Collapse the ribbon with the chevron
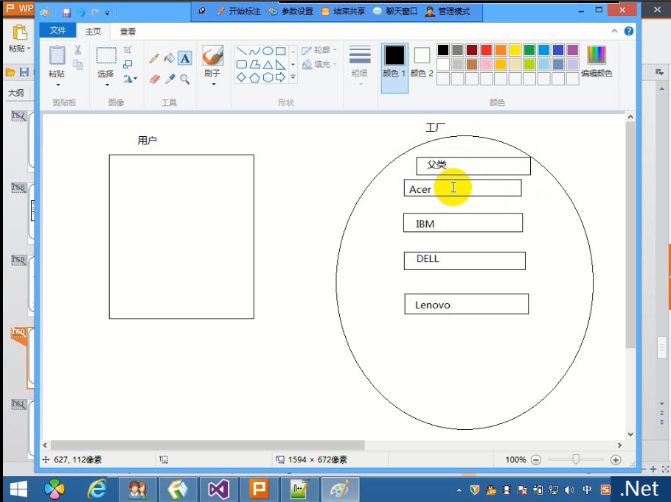Screen dimensions: 671x502 tap(614, 31)
